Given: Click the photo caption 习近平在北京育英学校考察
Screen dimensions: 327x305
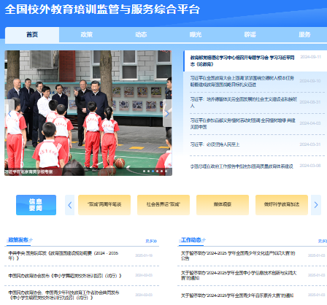Looking at the screenshot, I should click(28, 171).
